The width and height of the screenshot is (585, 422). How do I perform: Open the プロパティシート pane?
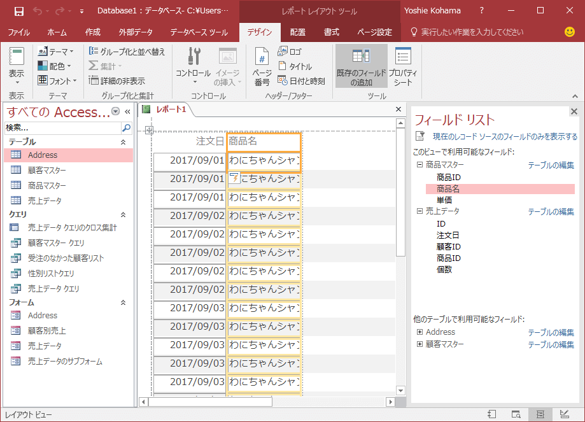403,66
